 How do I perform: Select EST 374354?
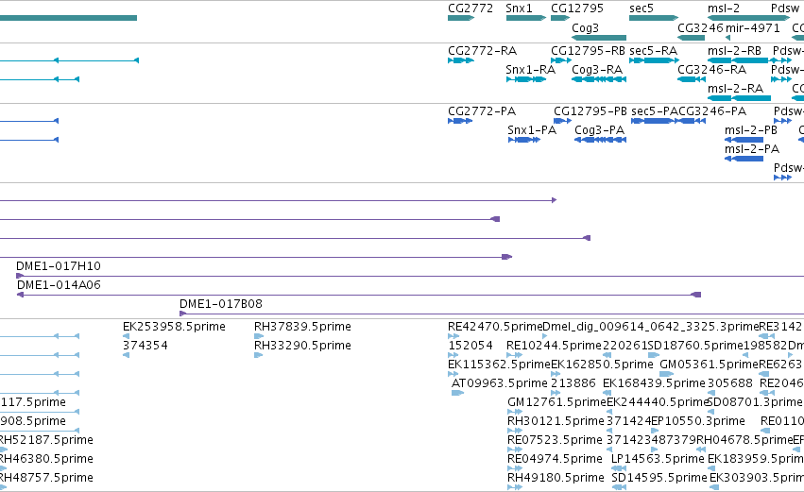(x=127, y=355)
